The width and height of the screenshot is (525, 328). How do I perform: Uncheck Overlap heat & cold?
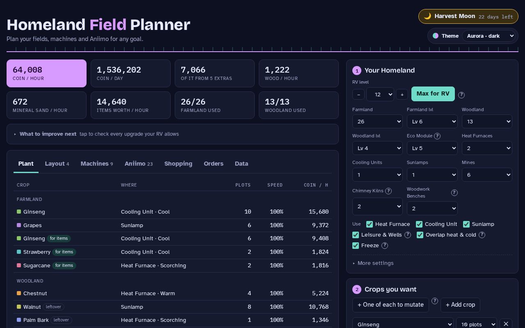click(x=420, y=235)
